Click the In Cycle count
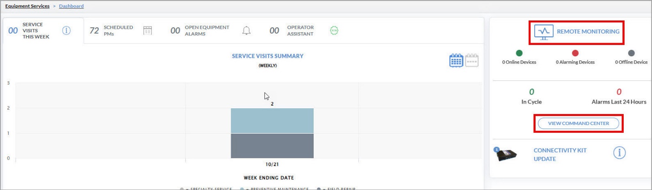Image resolution: width=652 pixels, height=190 pixels. tap(531, 92)
